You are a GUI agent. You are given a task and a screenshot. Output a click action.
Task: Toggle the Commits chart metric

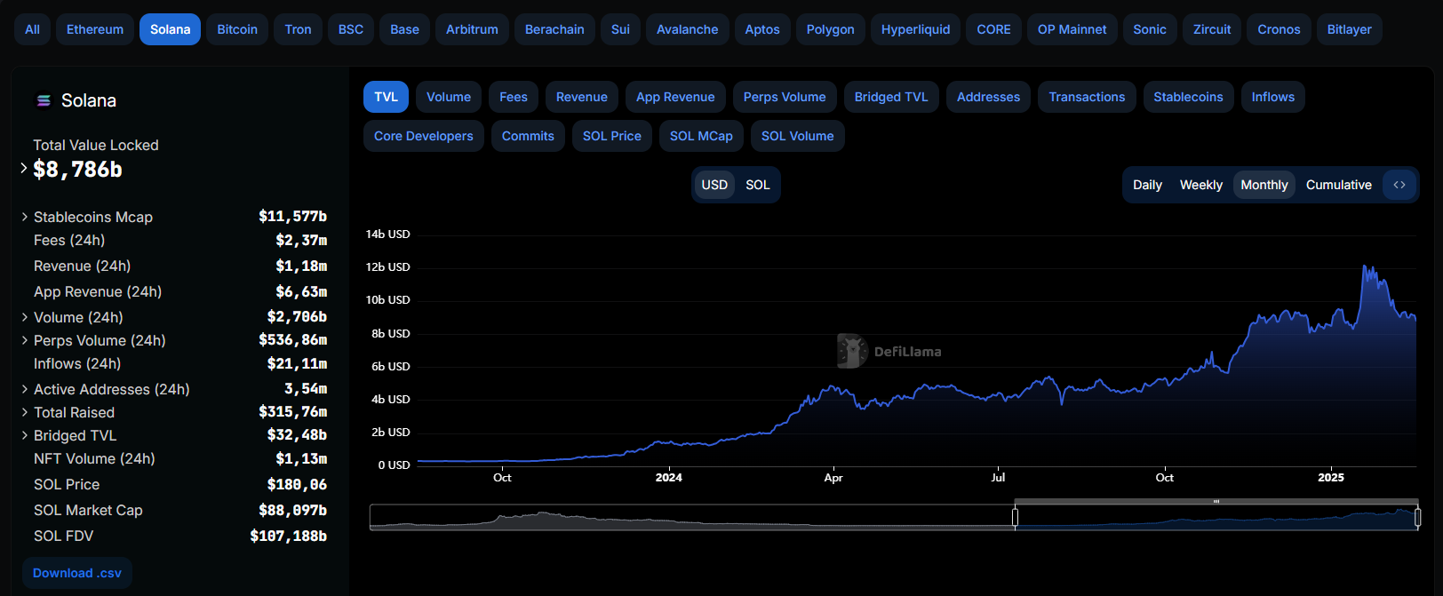(x=528, y=136)
